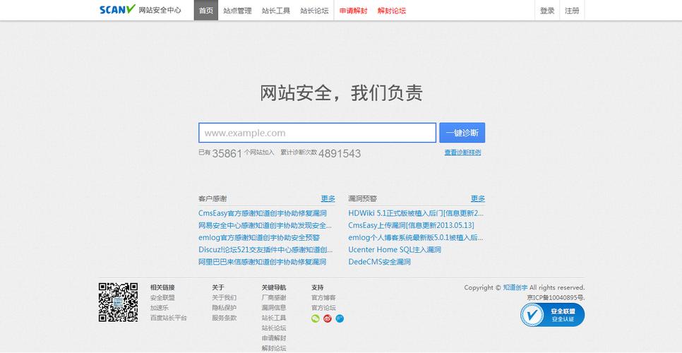Click the QR code image

(119, 302)
